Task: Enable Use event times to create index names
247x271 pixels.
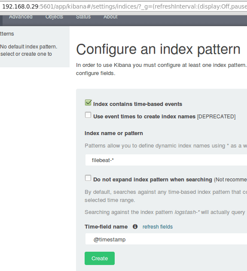Action: (88, 115)
